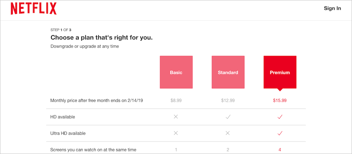Click the pointer arrow under Premium box

tap(280, 90)
